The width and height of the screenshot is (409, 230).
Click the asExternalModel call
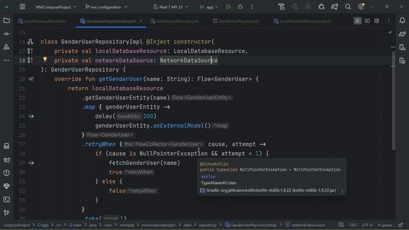pos(178,126)
